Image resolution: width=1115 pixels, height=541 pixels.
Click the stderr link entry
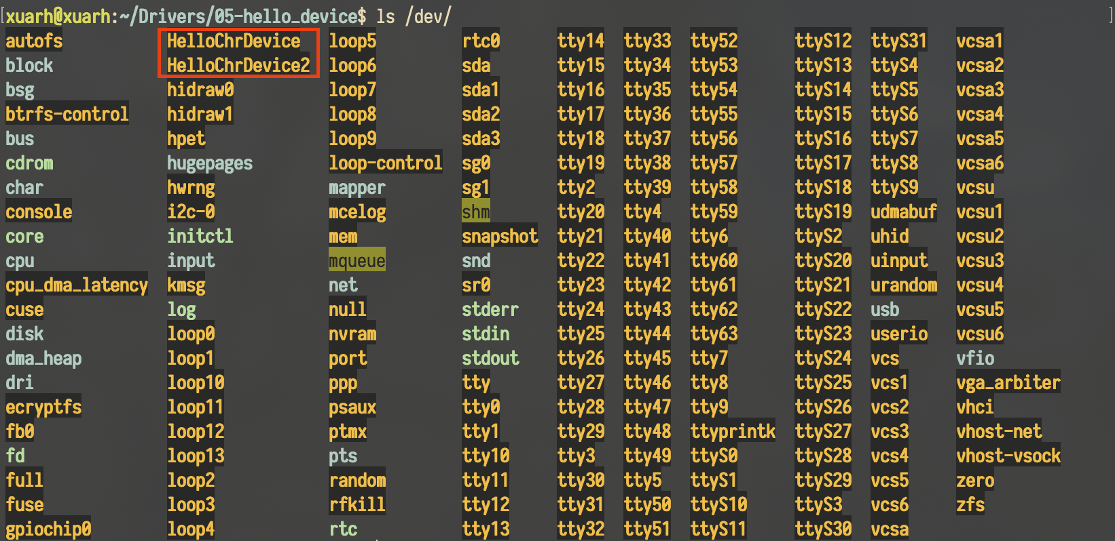click(x=490, y=310)
